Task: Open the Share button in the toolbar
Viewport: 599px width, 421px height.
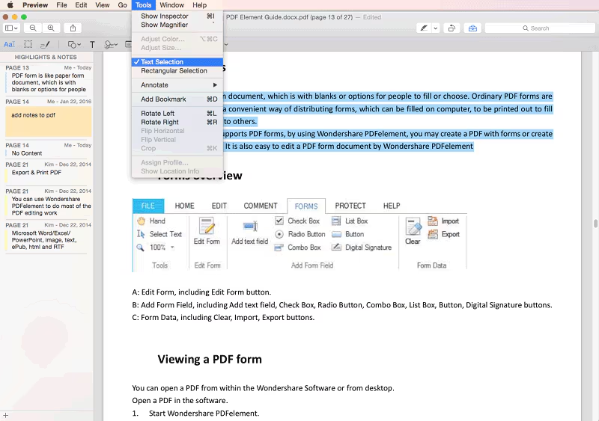Action: pos(73,28)
